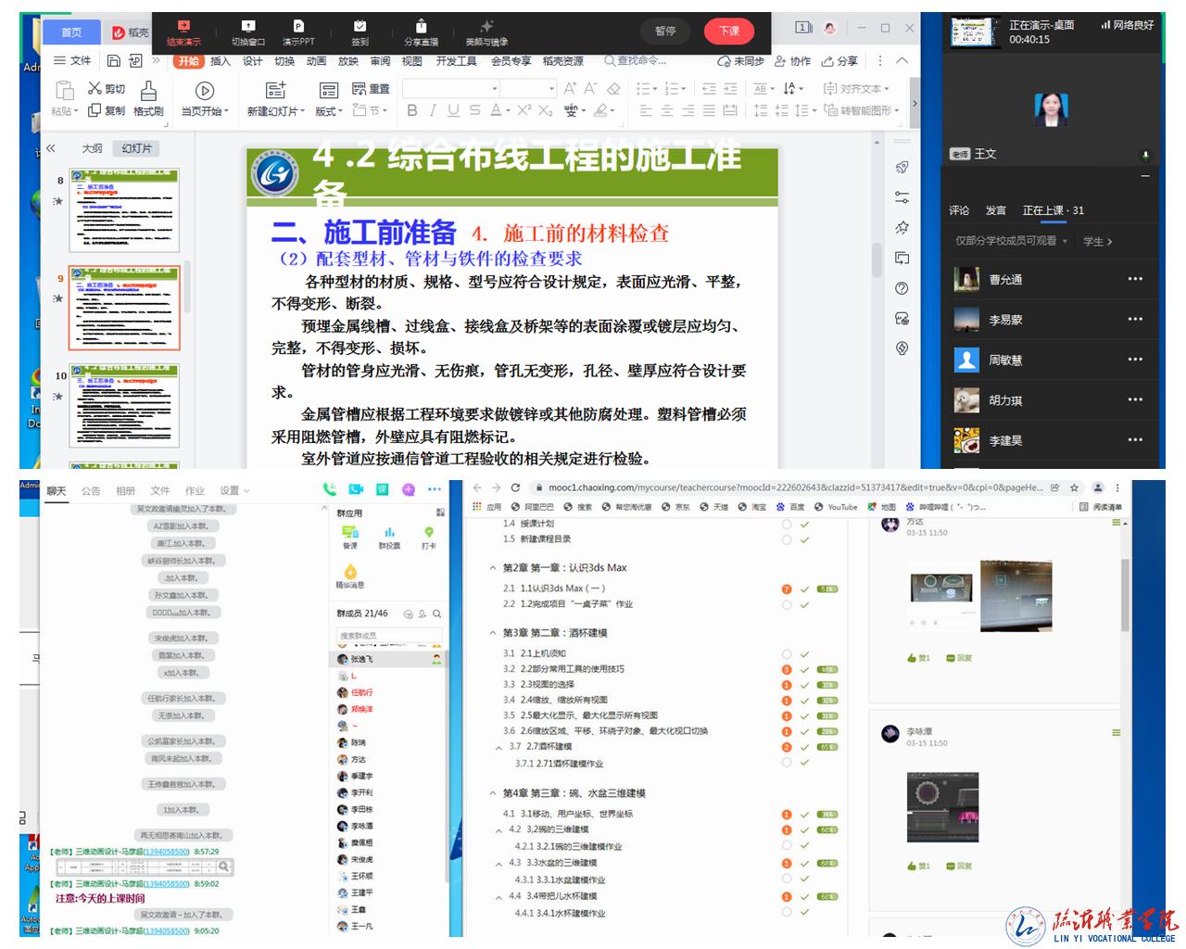
Task: Collapse the 第4章 碗、水盆三维建模 chapter
Action: click(x=493, y=793)
